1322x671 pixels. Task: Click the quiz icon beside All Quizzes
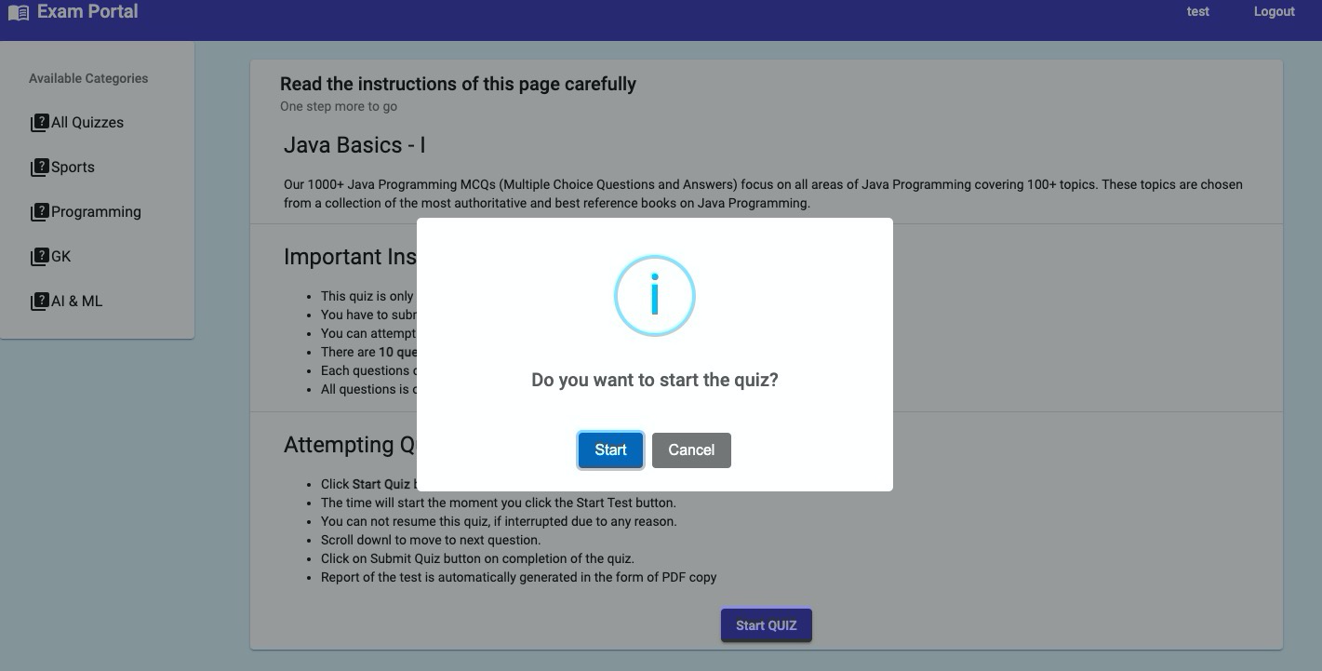38,121
